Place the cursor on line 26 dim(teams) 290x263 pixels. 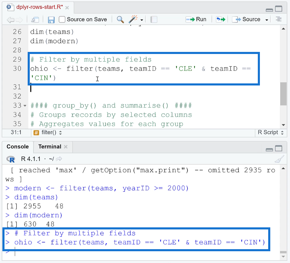click(52, 32)
